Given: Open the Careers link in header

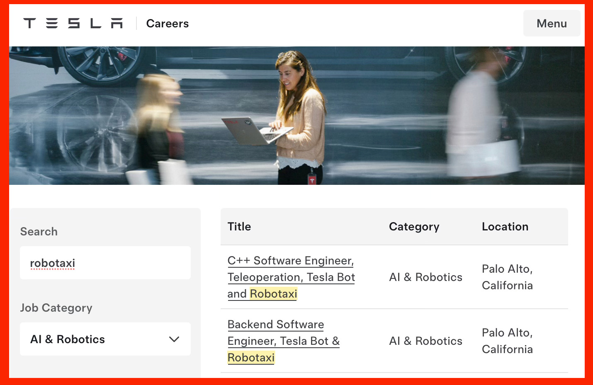Looking at the screenshot, I should click(168, 24).
